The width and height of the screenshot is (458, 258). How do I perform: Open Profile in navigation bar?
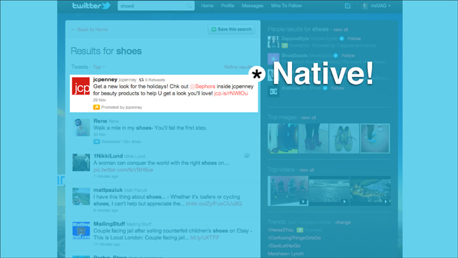(x=228, y=6)
